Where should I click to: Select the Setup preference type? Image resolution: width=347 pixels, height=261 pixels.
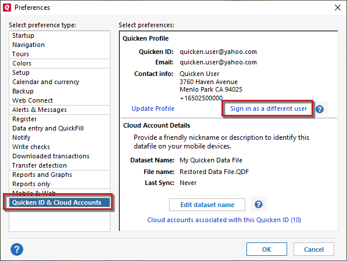[x=59, y=72]
